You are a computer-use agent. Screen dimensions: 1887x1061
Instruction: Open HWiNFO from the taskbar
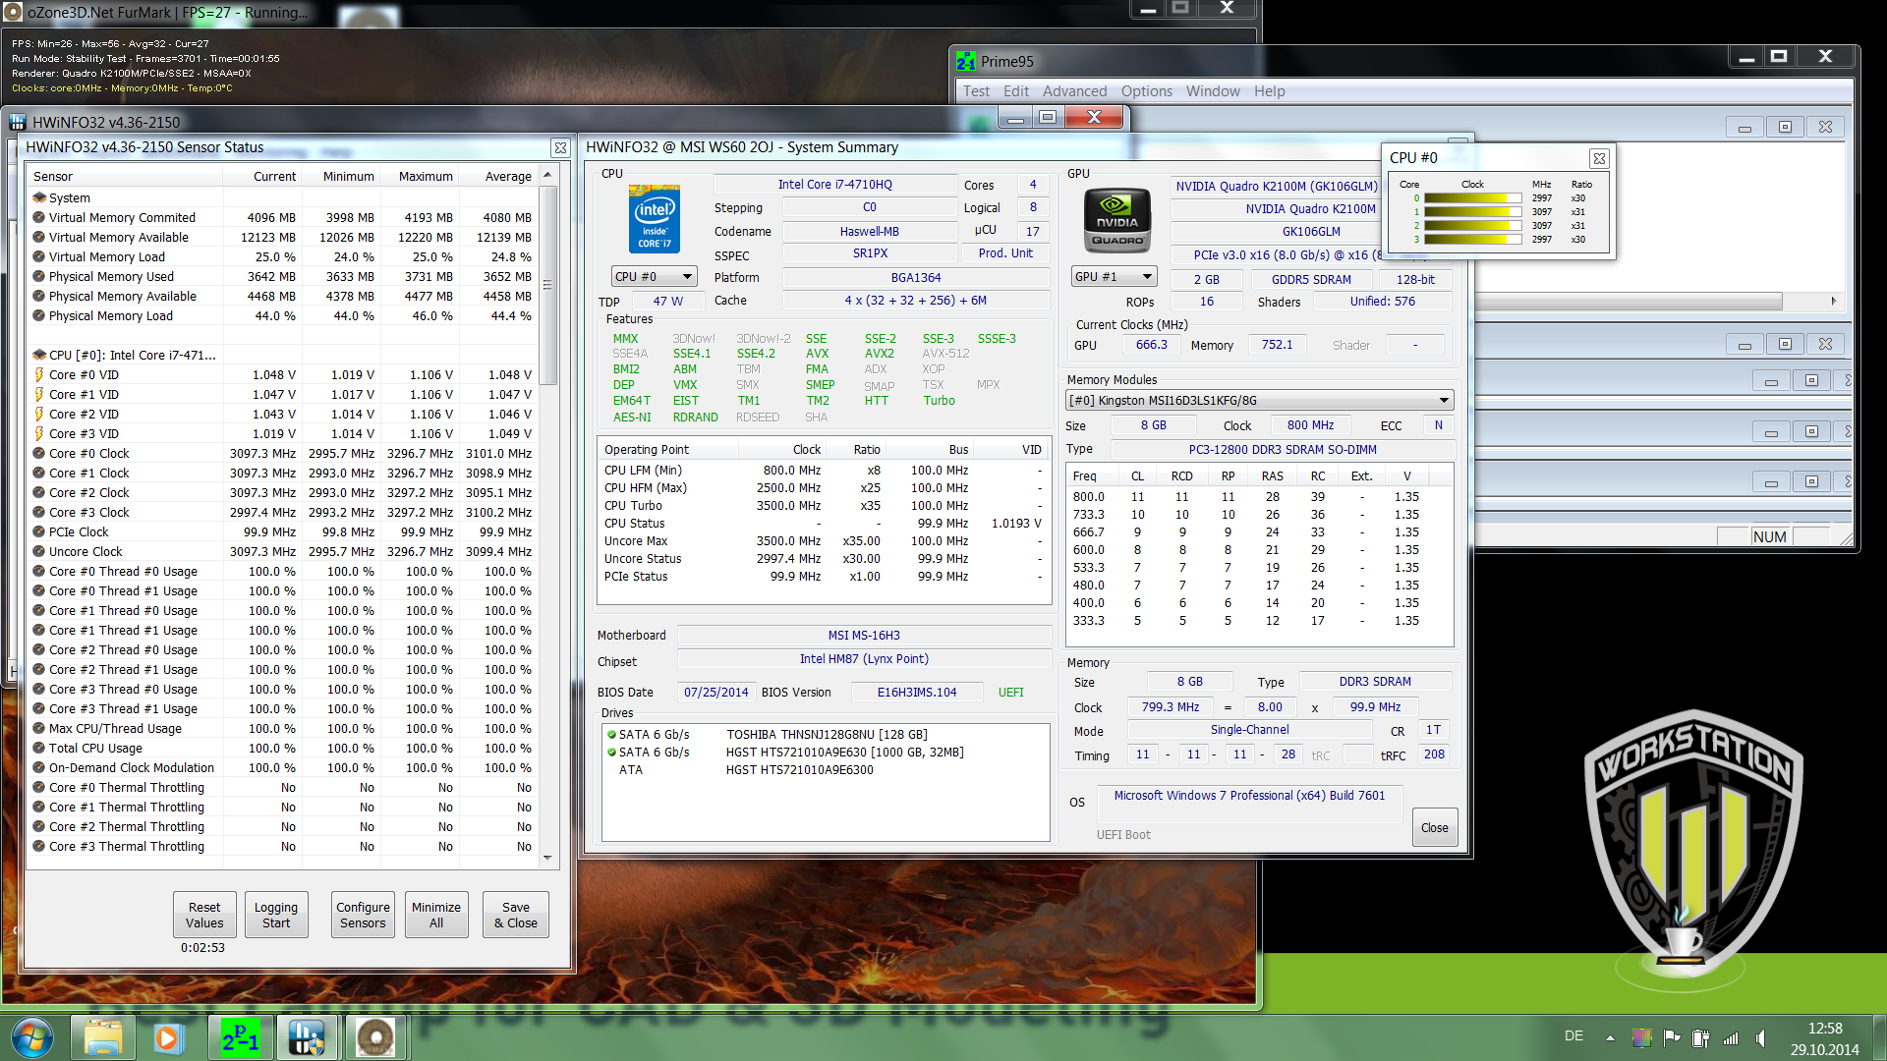[307, 1037]
